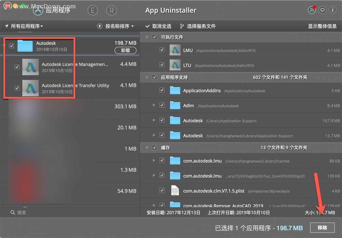Uncheck the ApplicationAddins checkbox

click(x=162, y=90)
